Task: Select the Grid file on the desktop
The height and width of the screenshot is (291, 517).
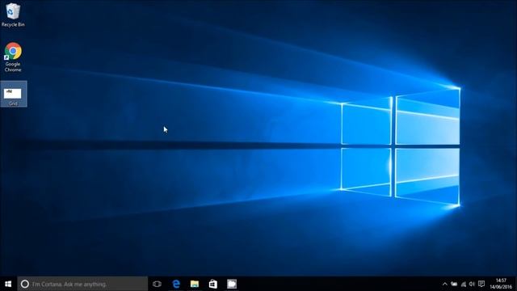Action: click(x=13, y=95)
